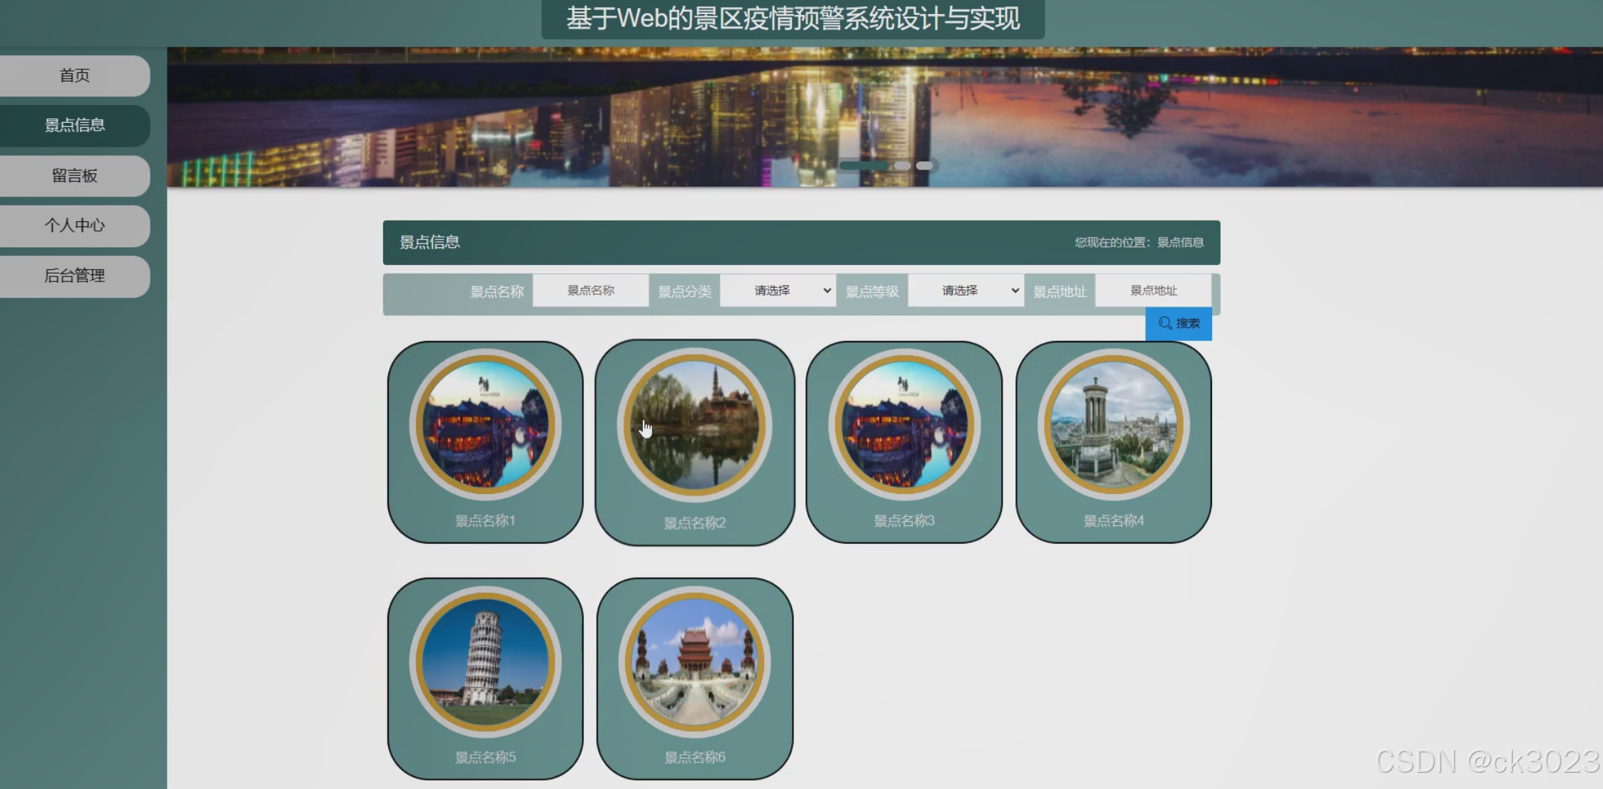Open the 留言板 sidebar item
This screenshot has height=789, width=1603.
click(x=75, y=176)
